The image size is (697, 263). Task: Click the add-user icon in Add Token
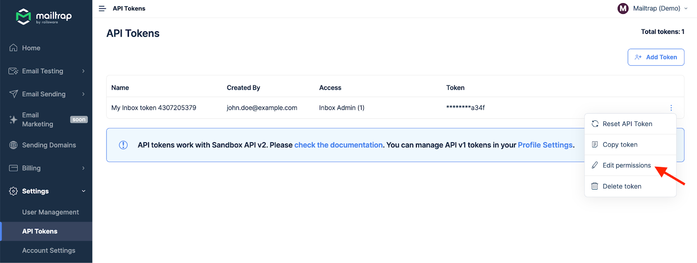tap(638, 57)
